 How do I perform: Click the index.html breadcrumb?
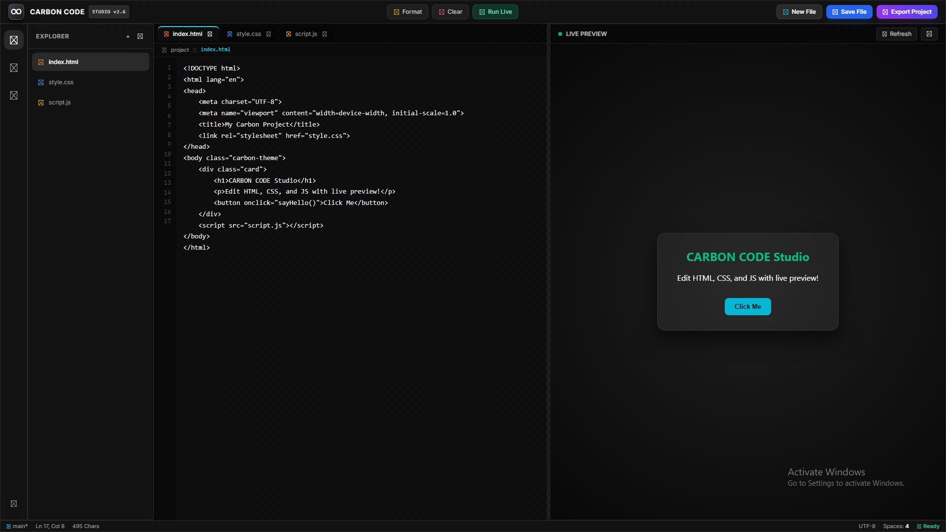click(215, 50)
